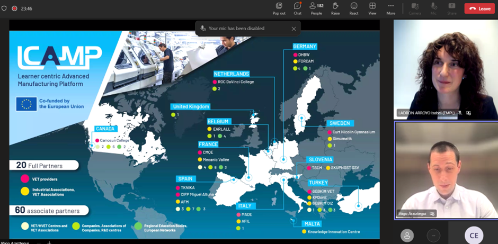Screen dimensions: 498x244
Task: Click the Share content button
Action: point(451,8)
